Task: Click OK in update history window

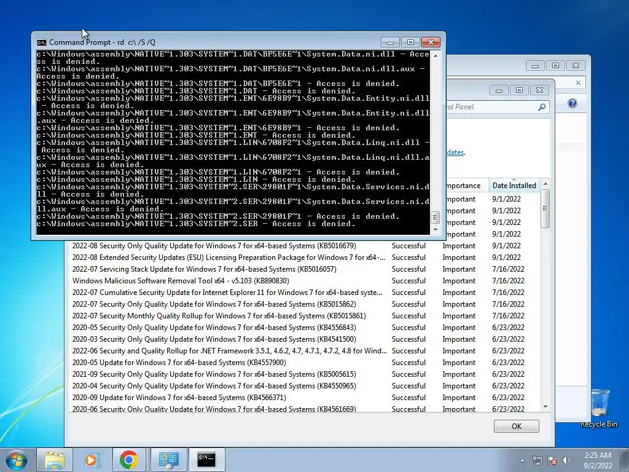Action: (516, 427)
